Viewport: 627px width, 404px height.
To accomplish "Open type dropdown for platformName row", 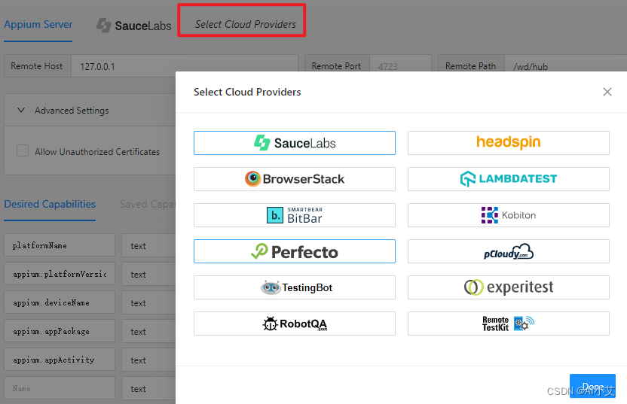I will point(148,245).
